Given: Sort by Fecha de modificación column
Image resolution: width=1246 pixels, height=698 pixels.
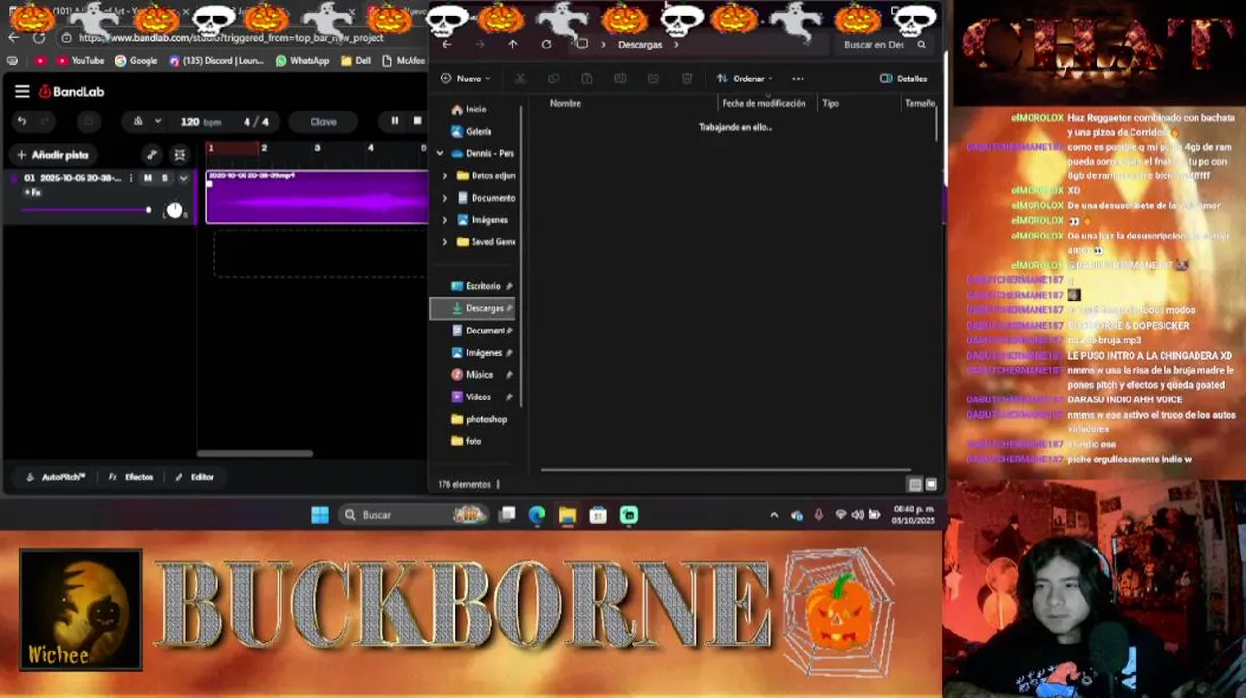Looking at the screenshot, I should pos(764,103).
